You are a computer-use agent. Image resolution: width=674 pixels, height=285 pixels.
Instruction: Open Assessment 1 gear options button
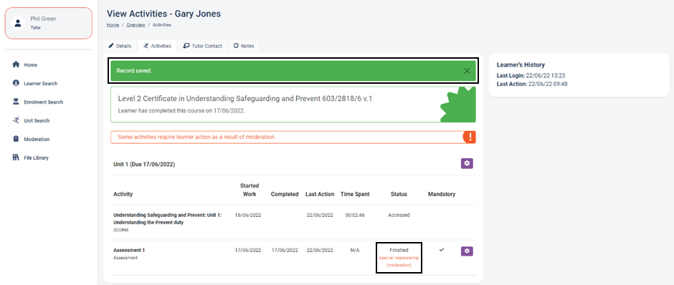click(467, 251)
